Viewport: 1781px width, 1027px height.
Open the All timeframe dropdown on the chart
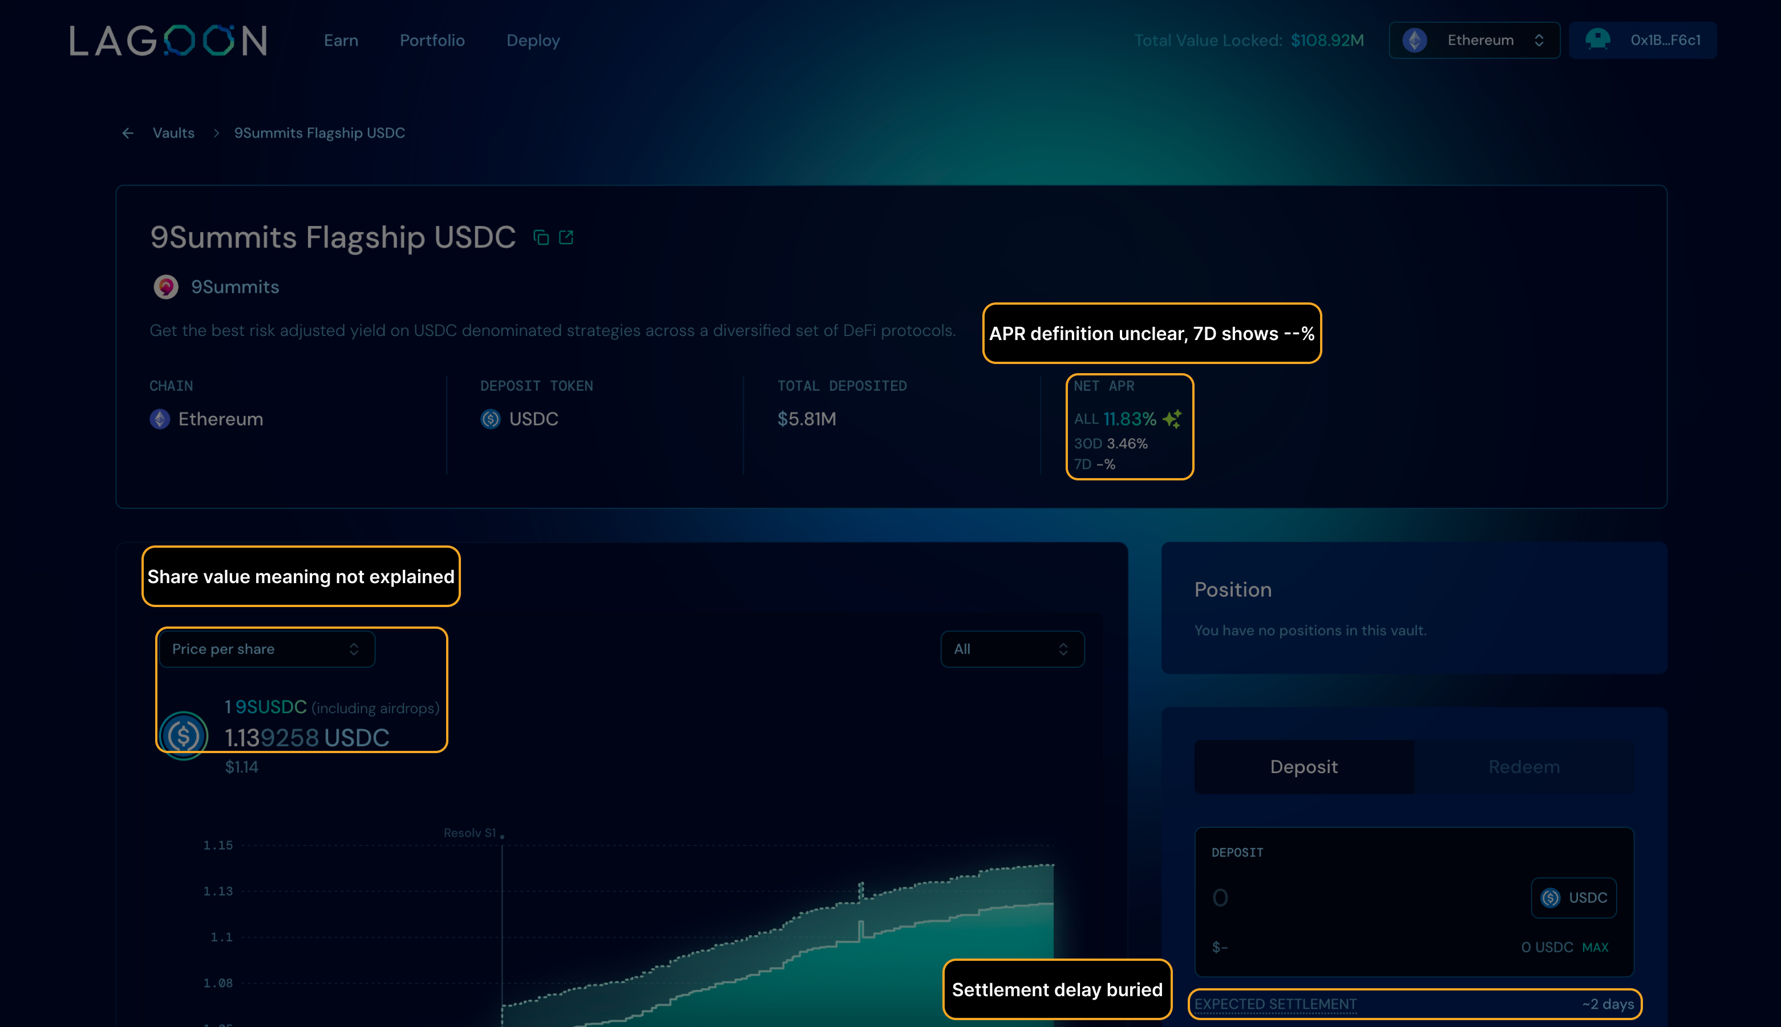coord(1013,649)
